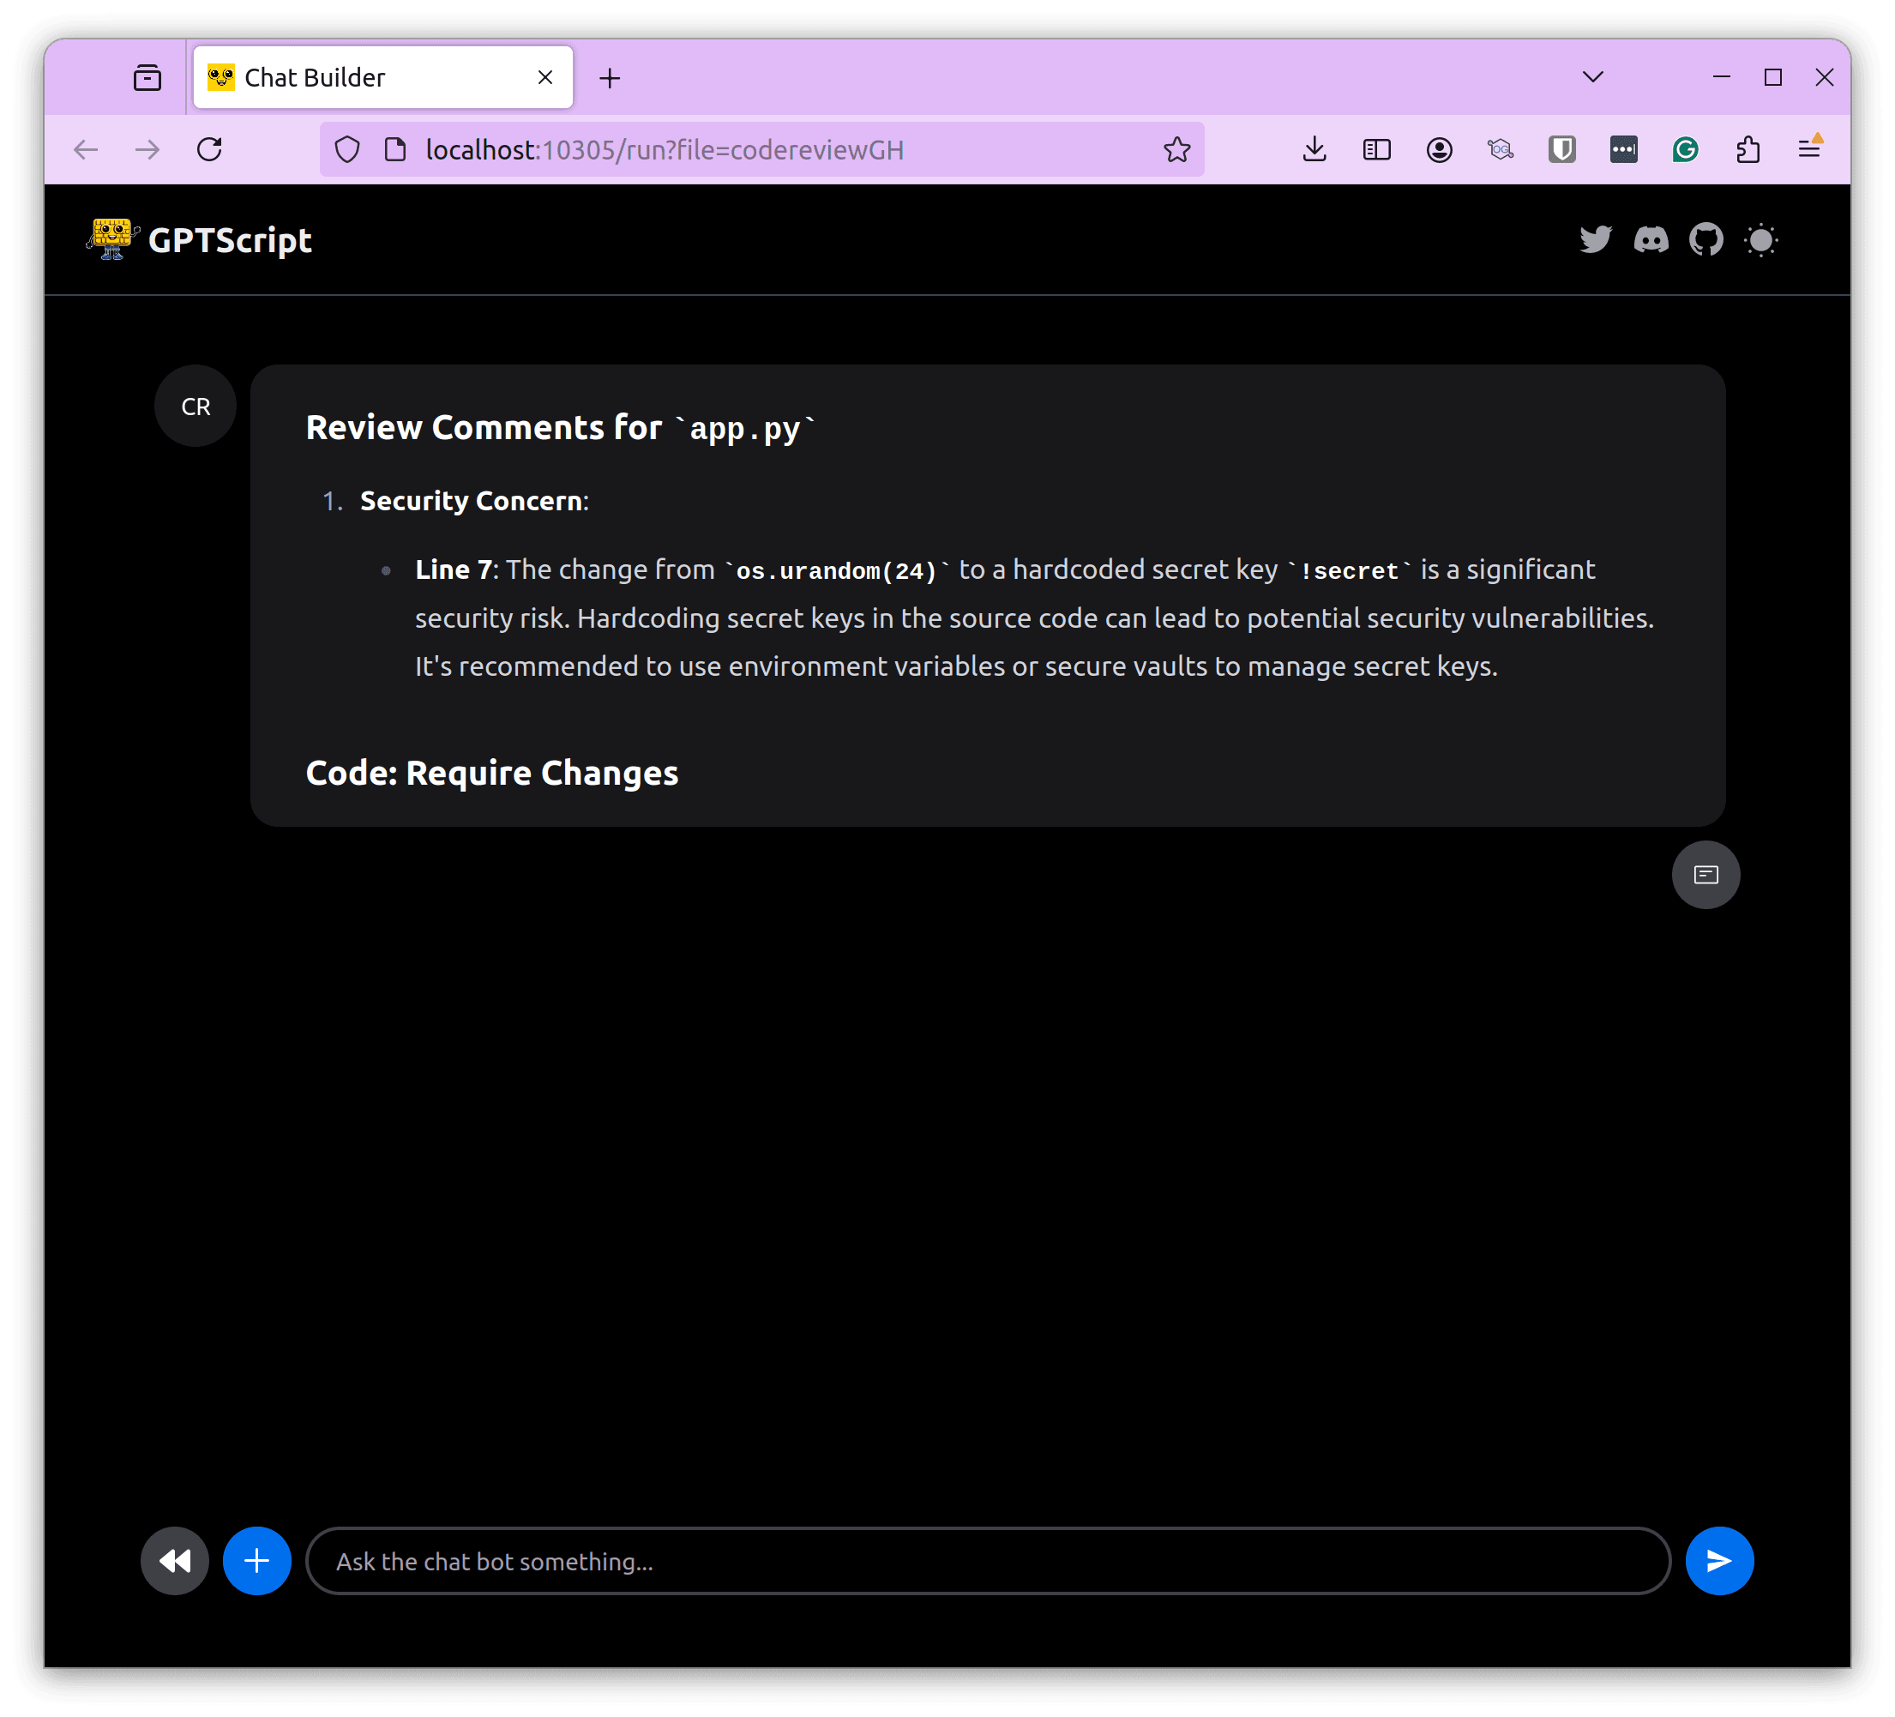Open the recent browsing view icon

pos(147,77)
